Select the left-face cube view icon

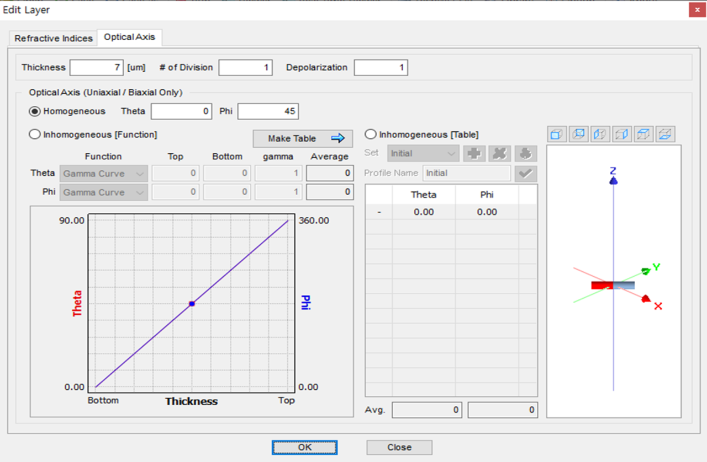pos(600,134)
